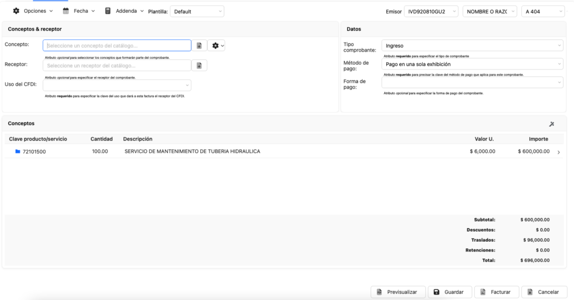Click the Concepto catalog search field
Image resolution: width=574 pixels, height=300 pixels.
pos(117,45)
